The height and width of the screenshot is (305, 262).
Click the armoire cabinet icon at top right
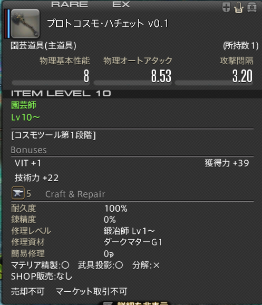coord(252,7)
